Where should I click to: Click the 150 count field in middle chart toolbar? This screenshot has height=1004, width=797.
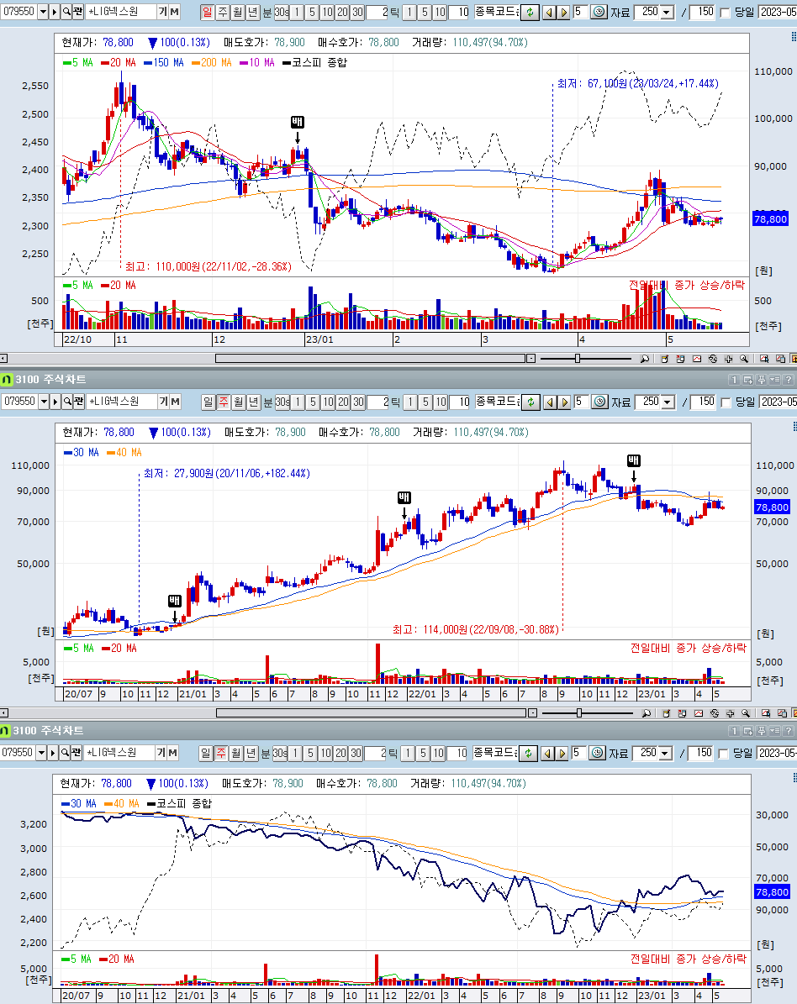coord(704,402)
